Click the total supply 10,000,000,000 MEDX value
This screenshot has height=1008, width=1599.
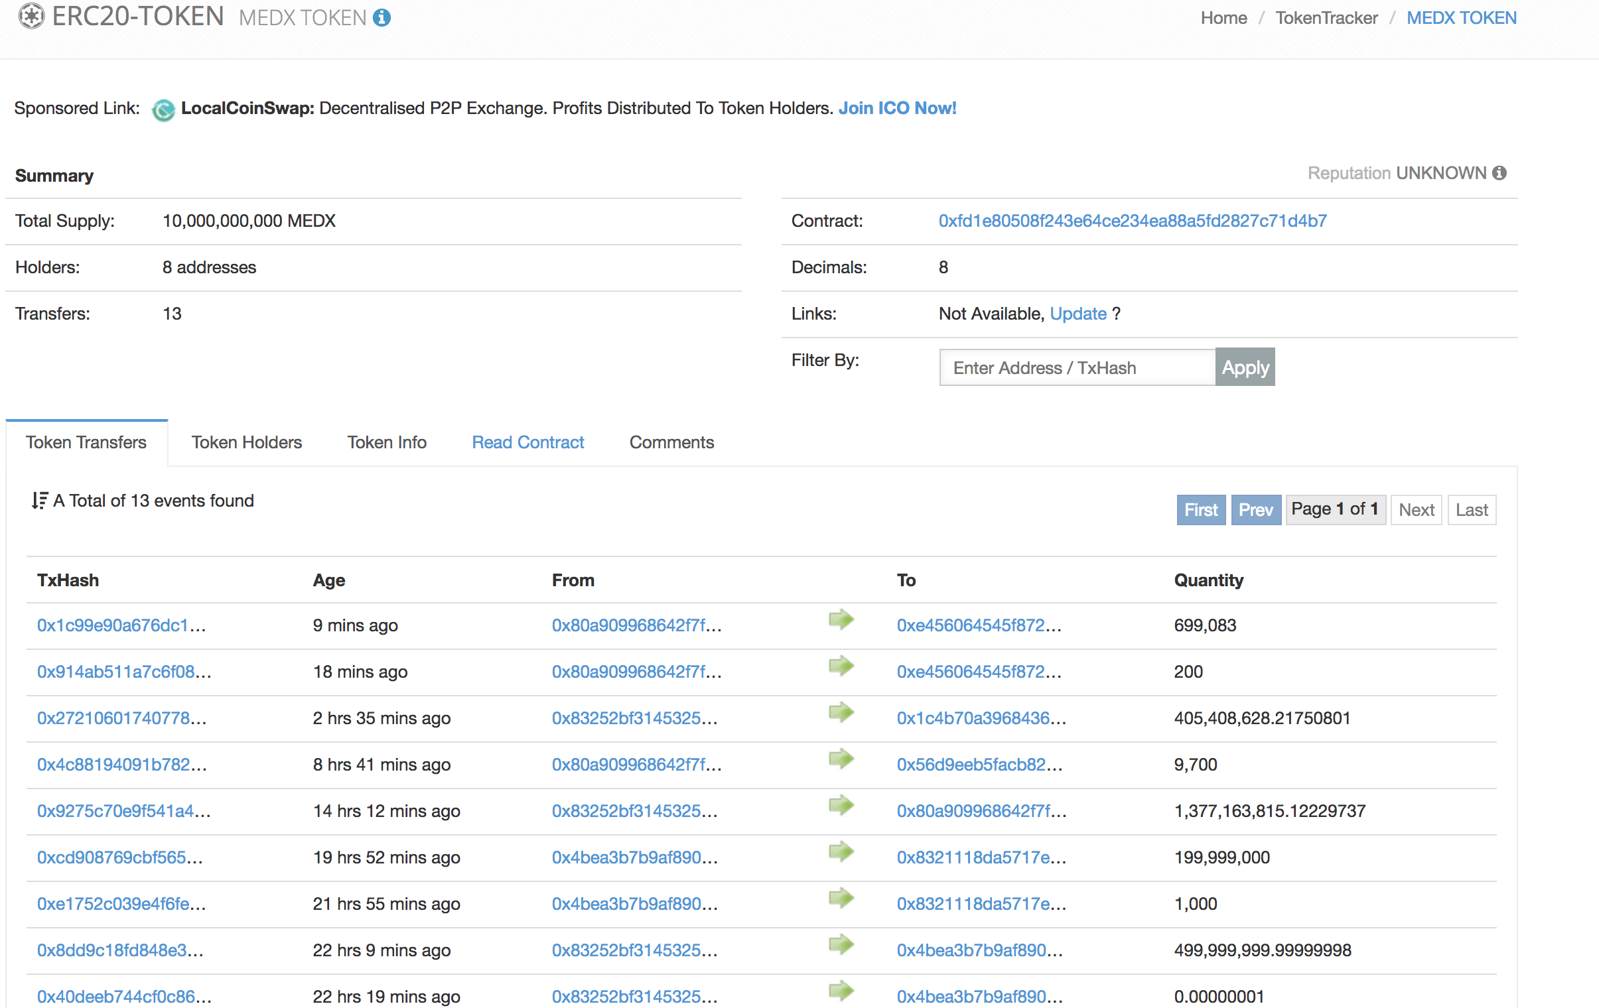pyautogui.click(x=249, y=221)
